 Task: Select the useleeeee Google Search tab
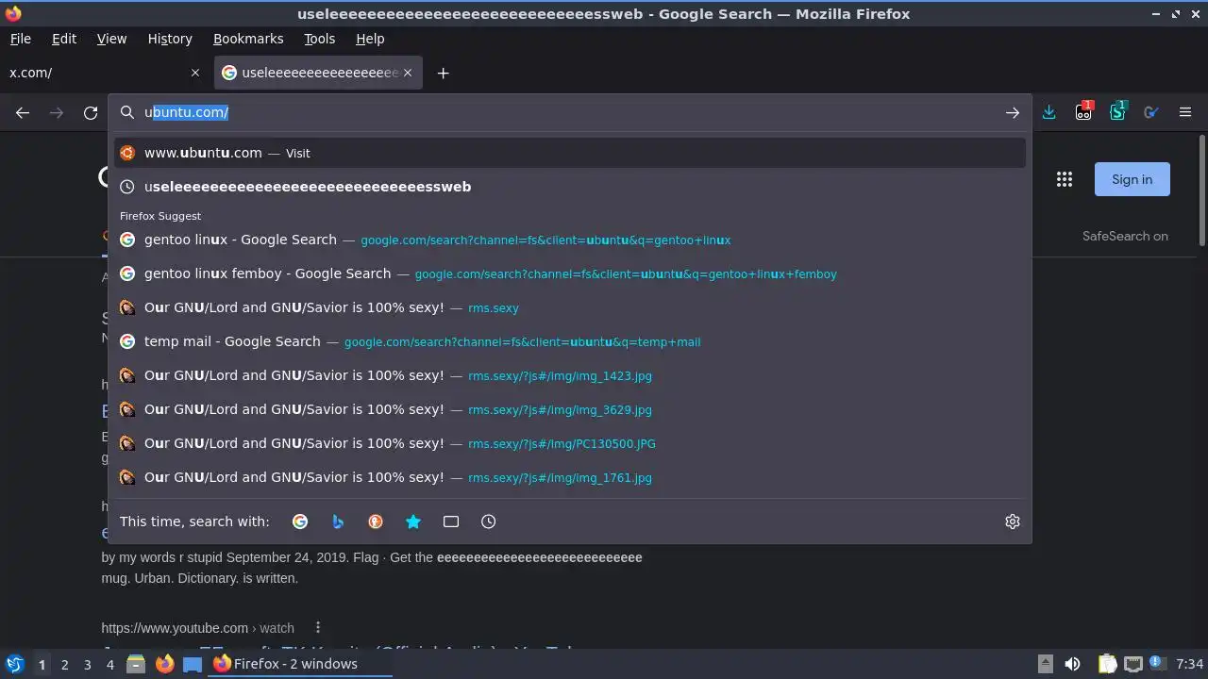319,73
